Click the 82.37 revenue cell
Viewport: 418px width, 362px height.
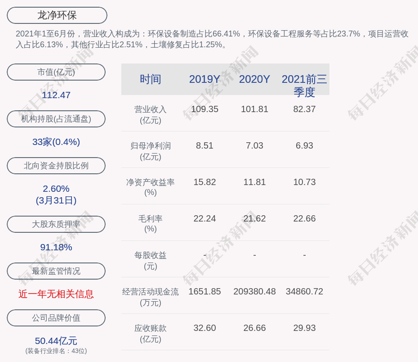[304, 109]
